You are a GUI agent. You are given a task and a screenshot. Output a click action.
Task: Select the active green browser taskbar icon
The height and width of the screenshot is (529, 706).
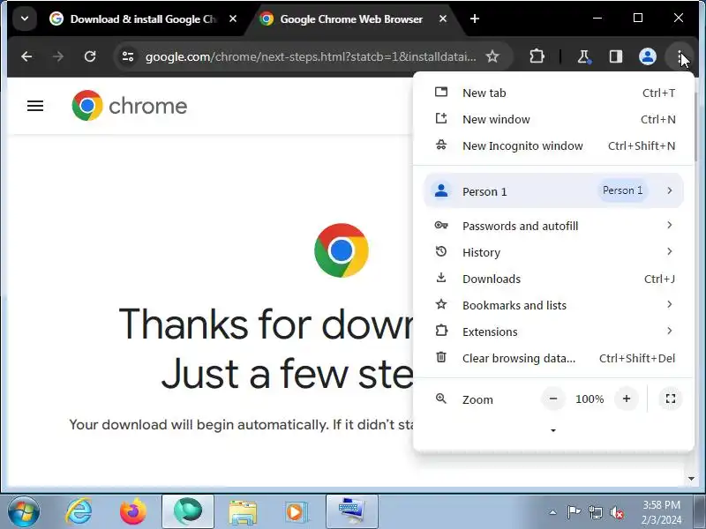[x=188, y=511]
